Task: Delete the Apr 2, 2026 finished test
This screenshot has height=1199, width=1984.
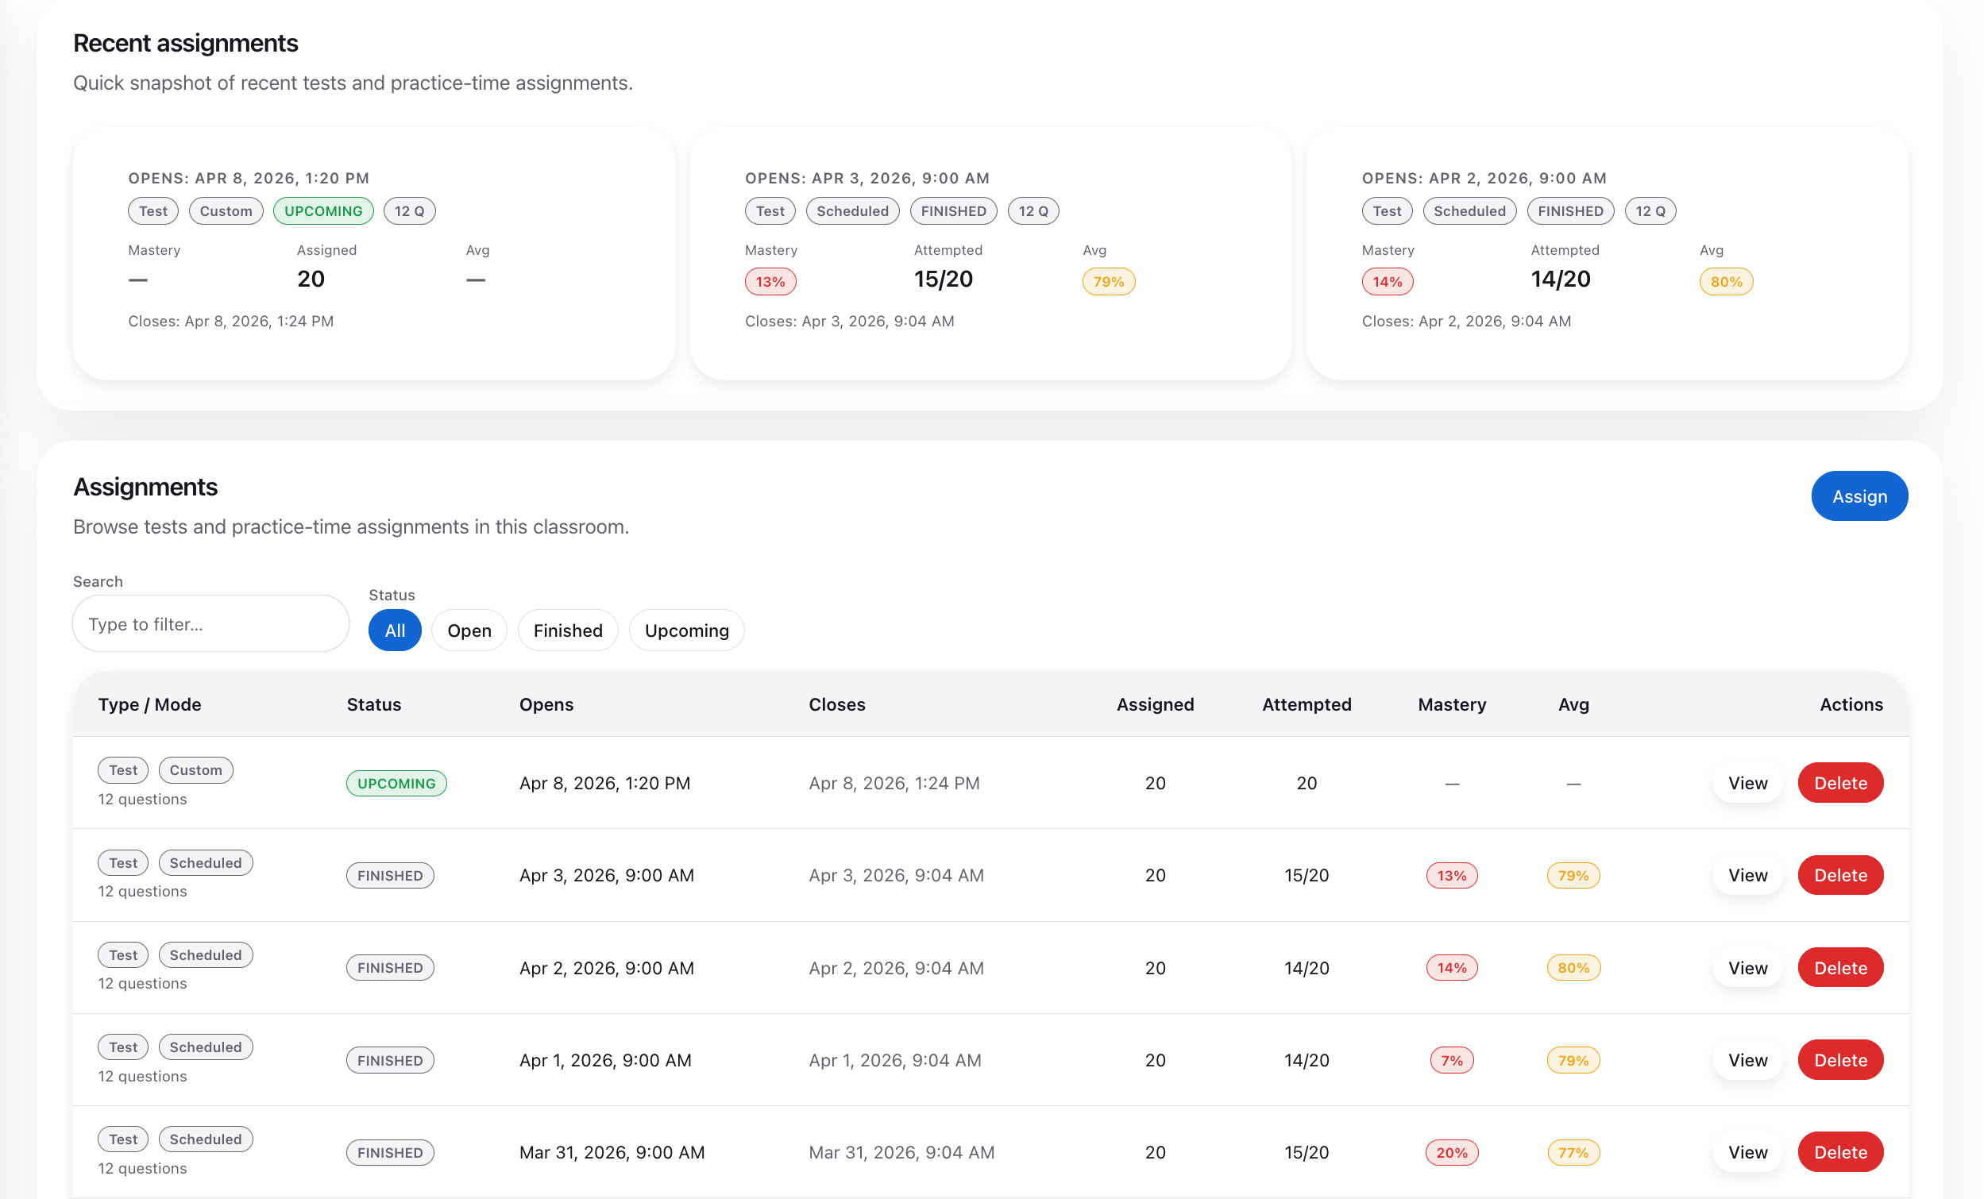Action: (x=1841, y=968)
